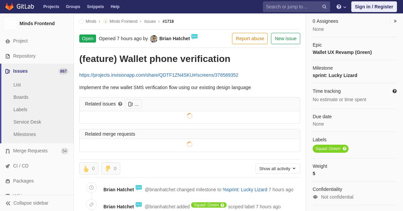The image size is (403, 211).
Task: Click Brian Hatchet name in milestone activity
Action: (119, 190)
